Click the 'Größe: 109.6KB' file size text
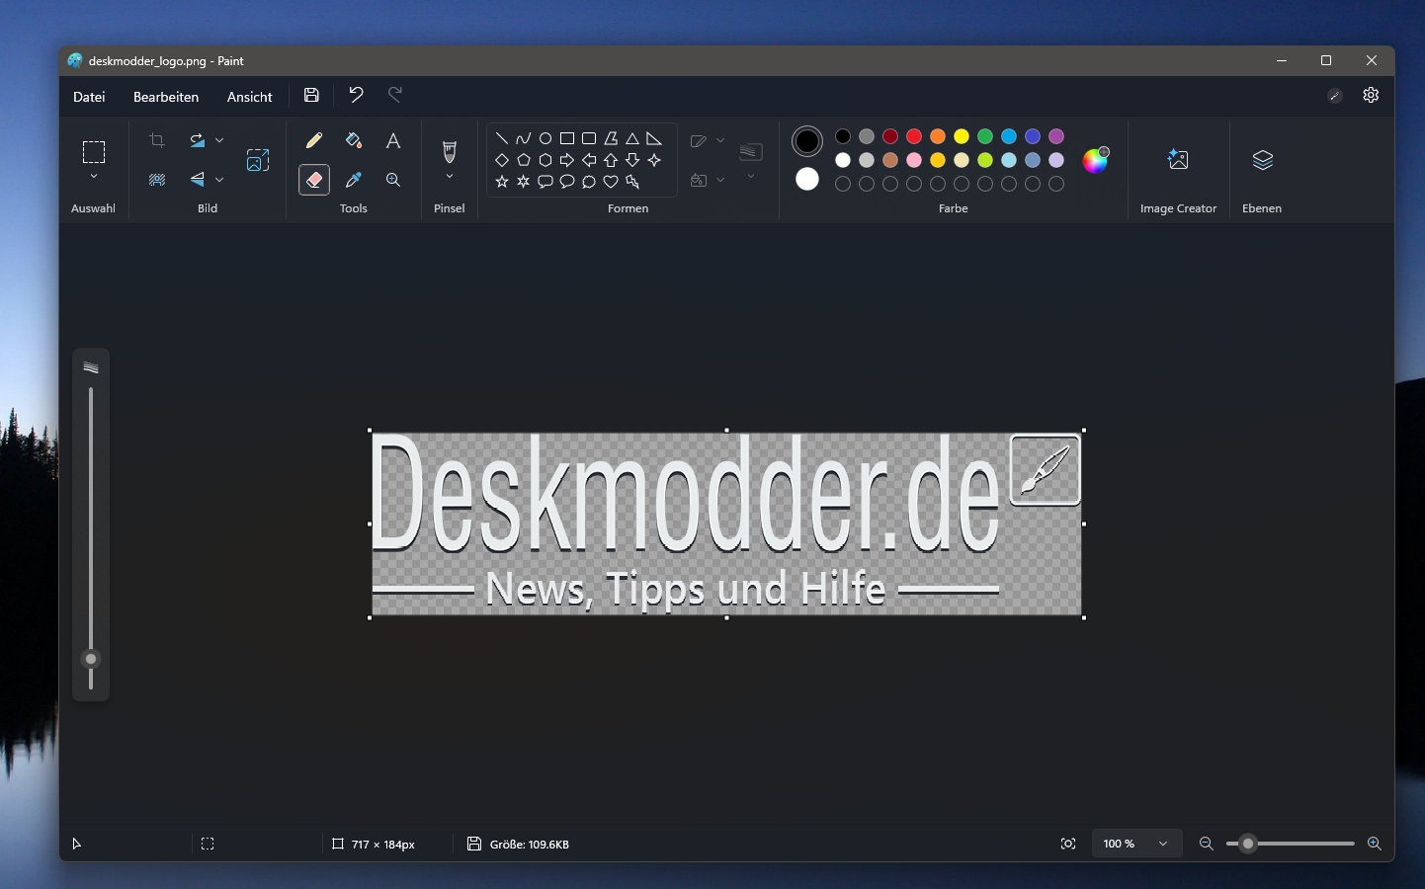Image resolution: width=1425 pixels, height=889 pixels. coord(530,845)
